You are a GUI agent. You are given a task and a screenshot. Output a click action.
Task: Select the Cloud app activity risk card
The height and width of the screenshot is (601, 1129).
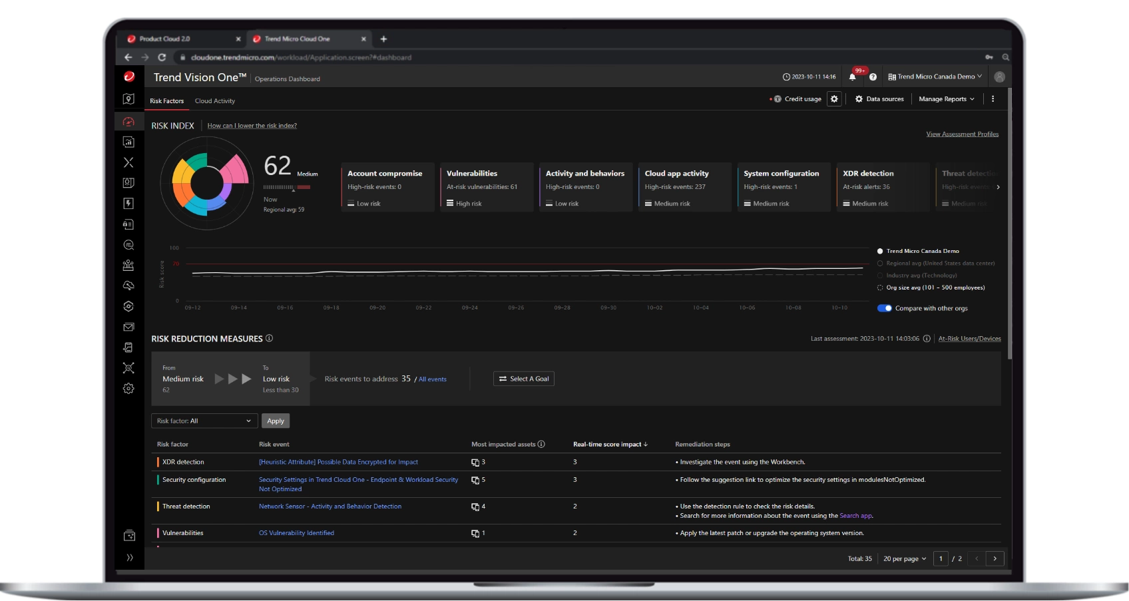685,187
